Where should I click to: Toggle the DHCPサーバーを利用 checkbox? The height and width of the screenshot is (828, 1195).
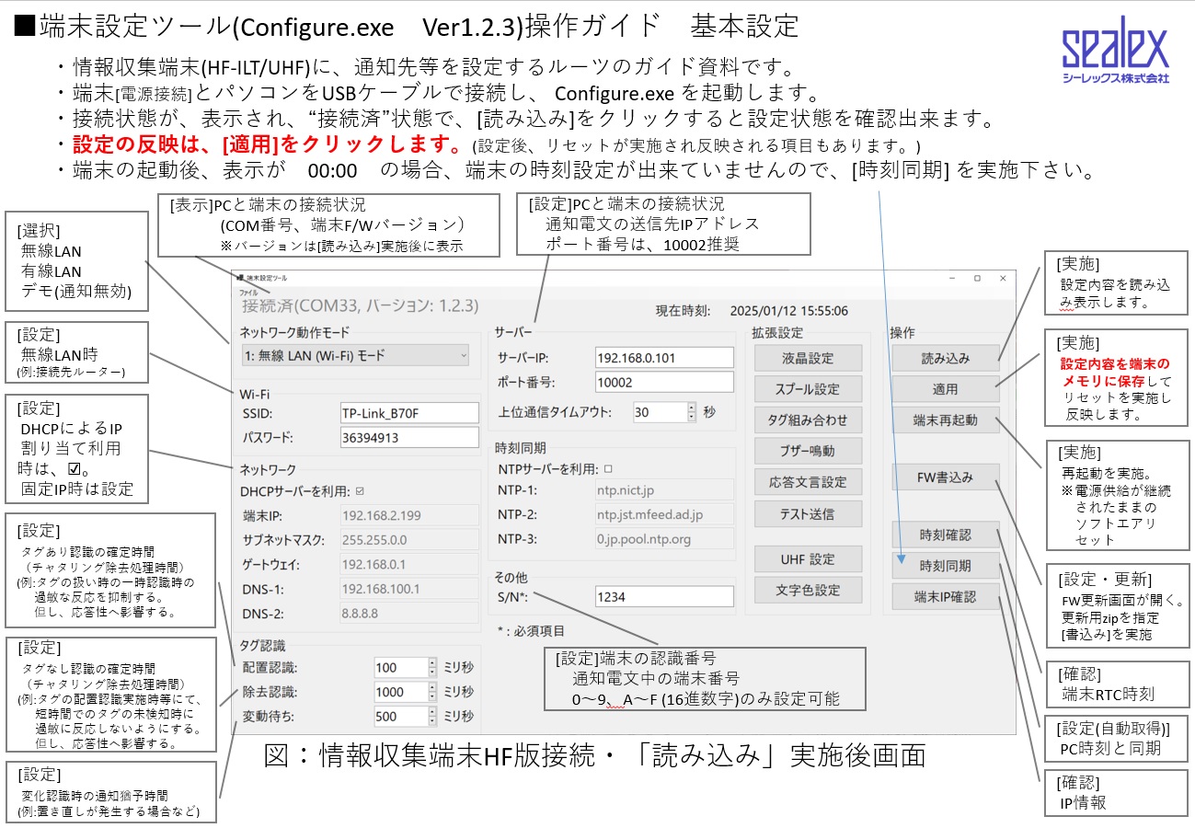coord(360,490)
